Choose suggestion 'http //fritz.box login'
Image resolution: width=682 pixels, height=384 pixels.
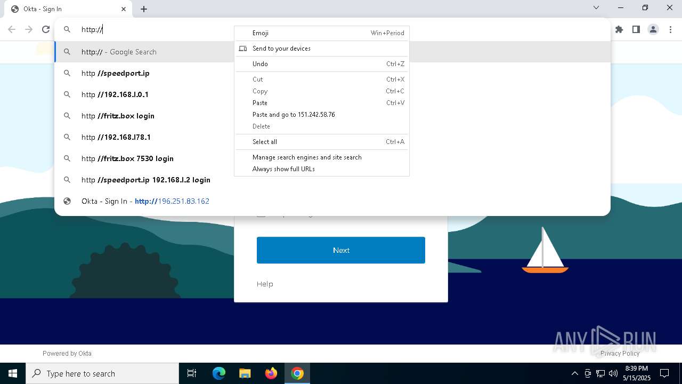pyautogui.click(x=332, y=116)
